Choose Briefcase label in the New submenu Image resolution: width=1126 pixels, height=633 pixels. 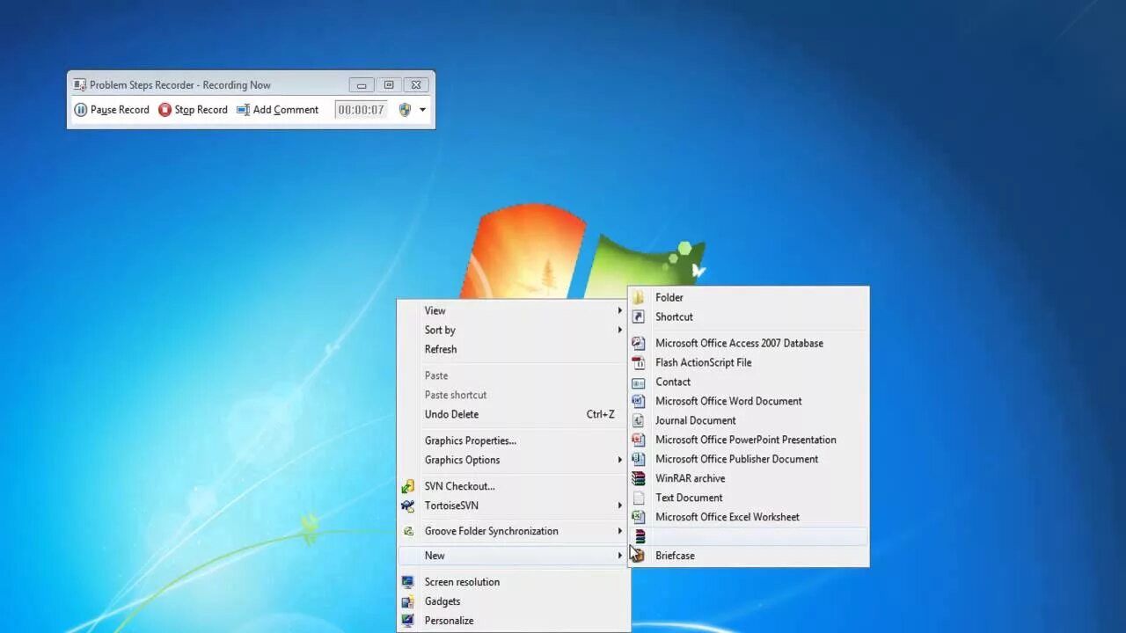coord(675,556)
